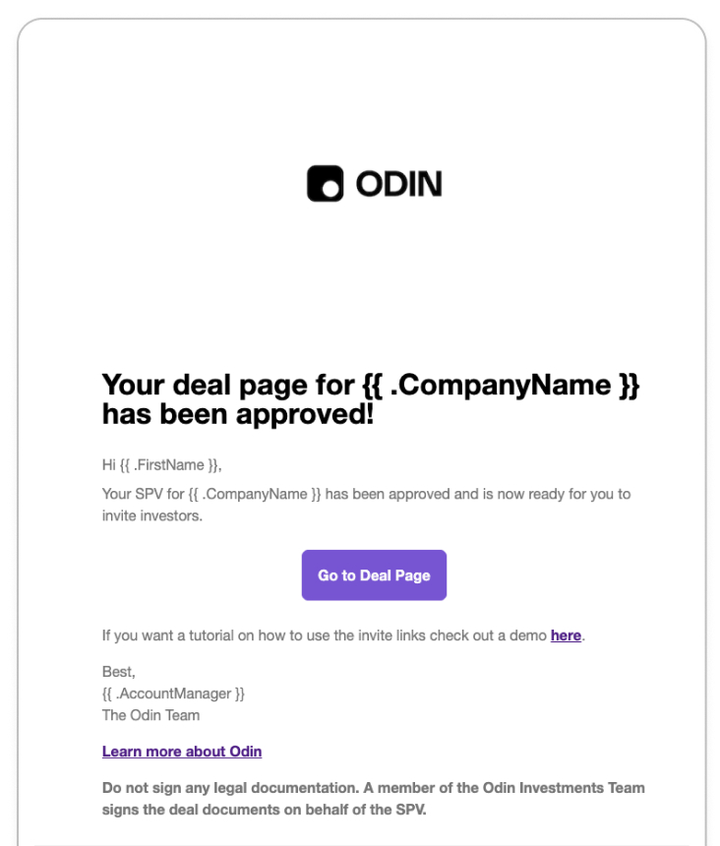Image resolution: width=720 pixels, height=846 pixels.
Task: Click the "invite investors." text line
Action: click(152, 515)
